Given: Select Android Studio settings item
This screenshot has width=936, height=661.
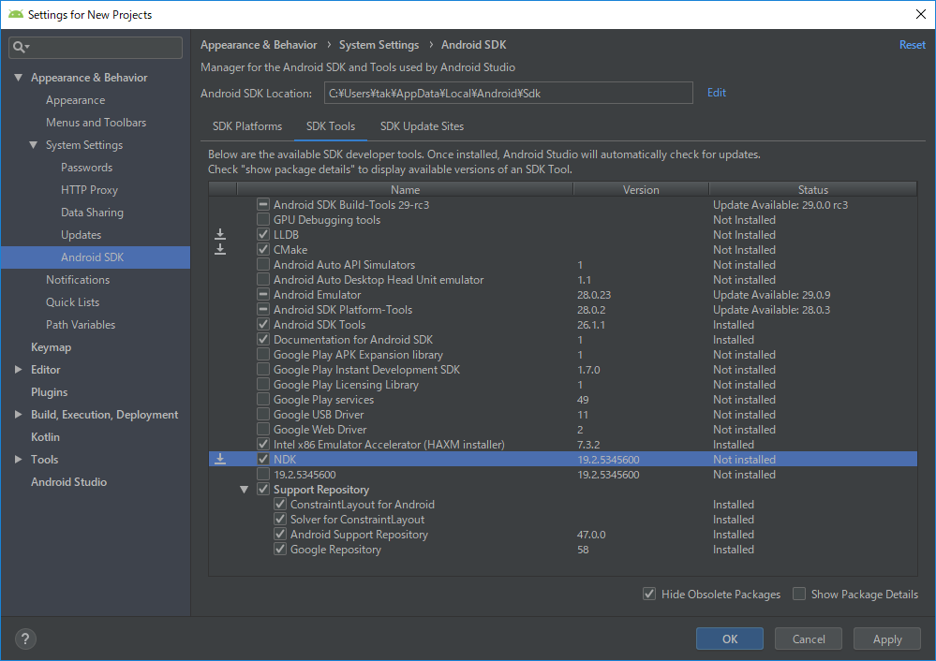Looking at the screenshot, I should pyautogui.click(x=68, y=482).
